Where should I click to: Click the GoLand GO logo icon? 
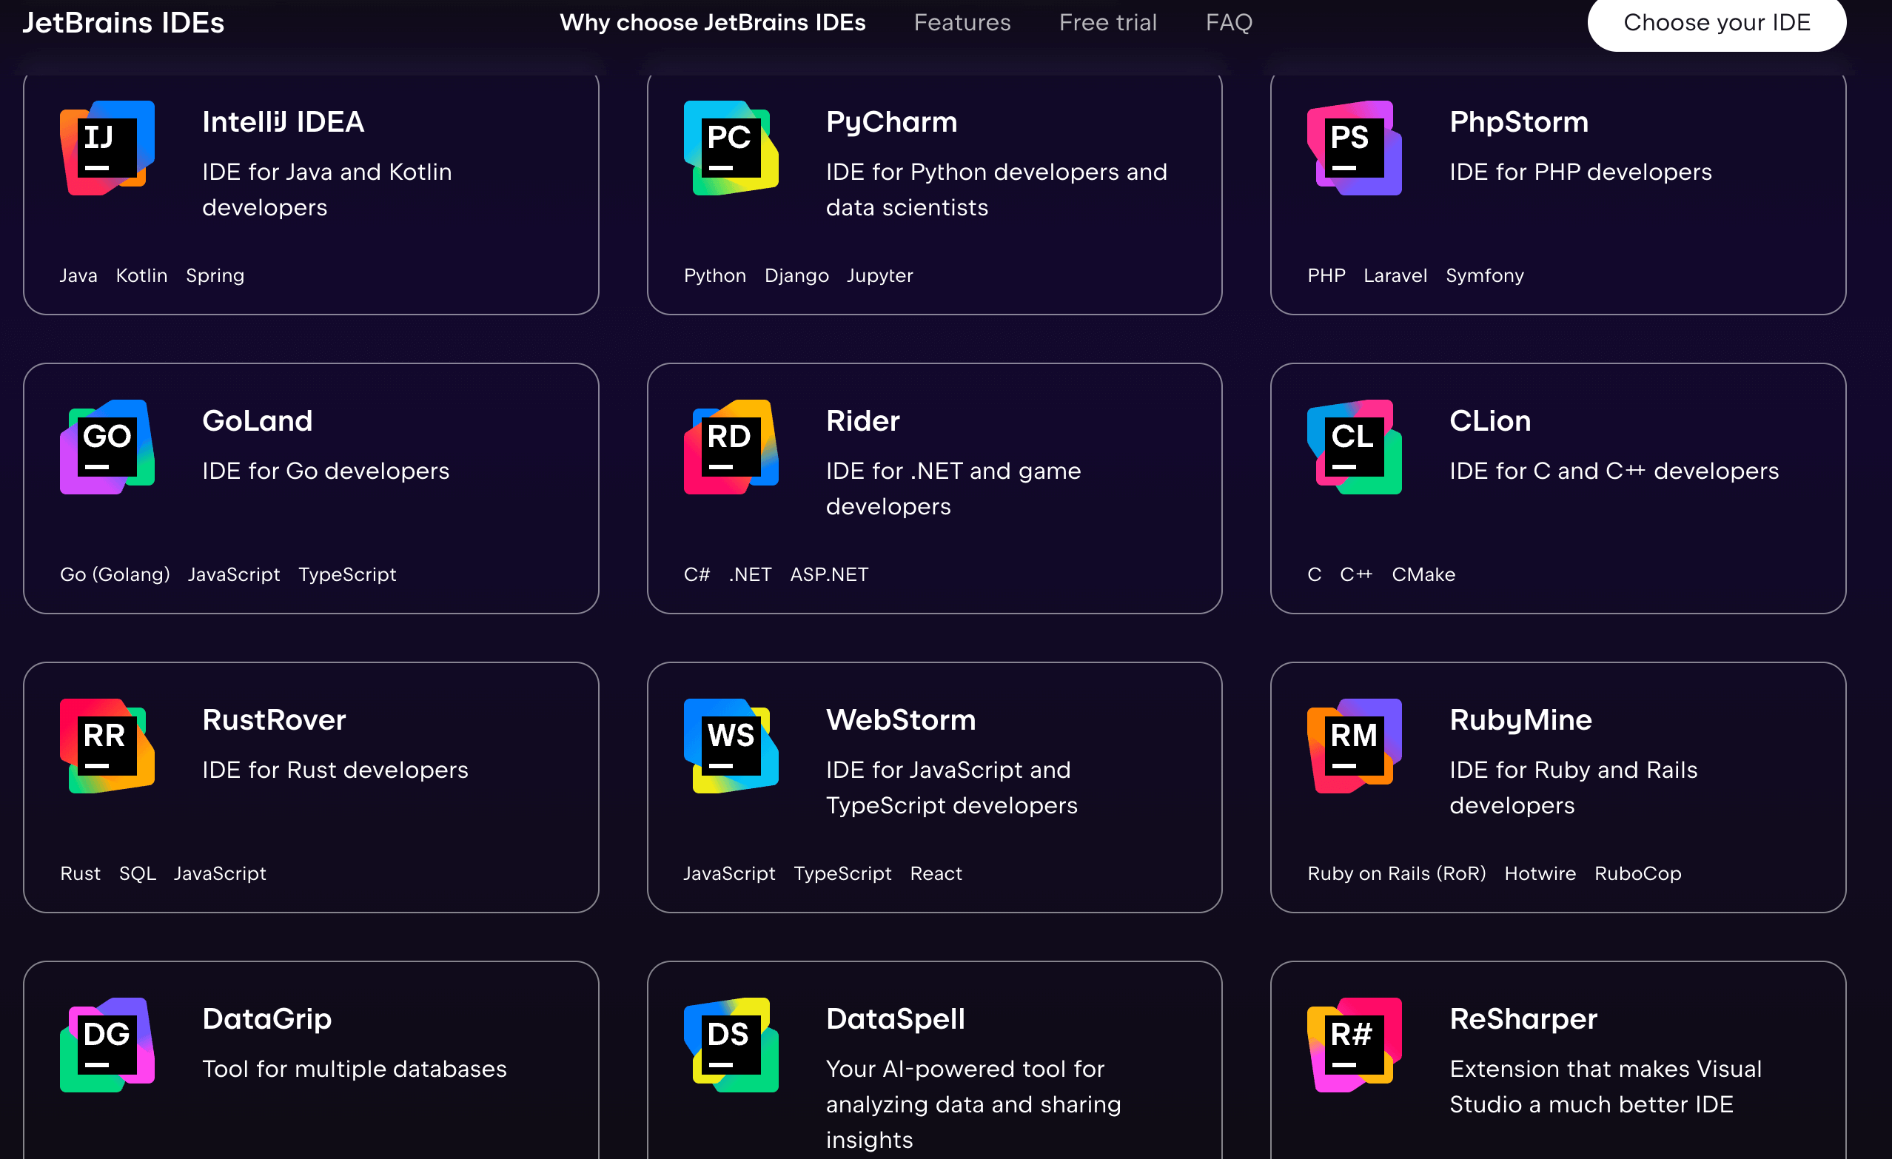click(x=107, y=447)
